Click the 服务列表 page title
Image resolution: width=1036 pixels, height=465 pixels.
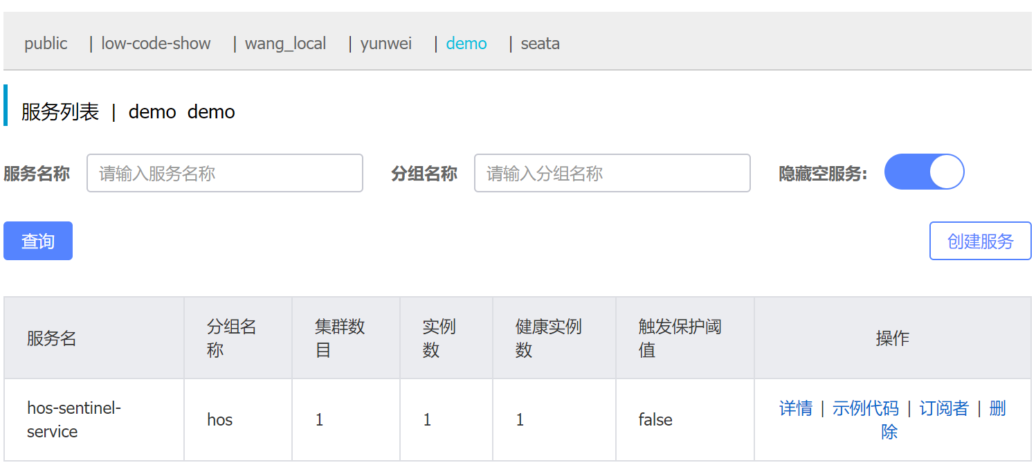click(x=57, y=111)
